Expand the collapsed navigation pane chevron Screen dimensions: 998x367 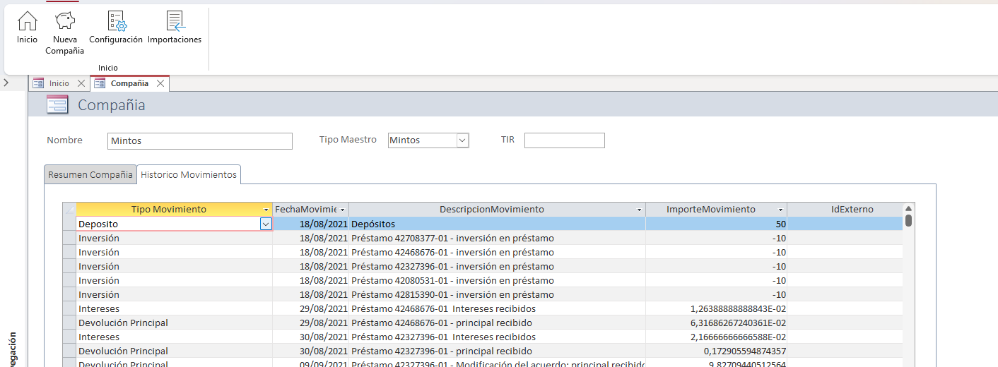(6, 83)
